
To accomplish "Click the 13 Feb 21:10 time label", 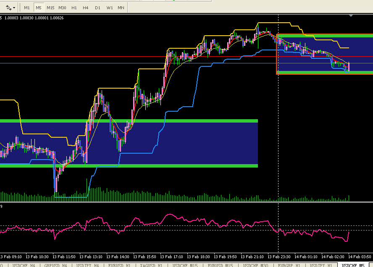I will [x=252, y=257].
